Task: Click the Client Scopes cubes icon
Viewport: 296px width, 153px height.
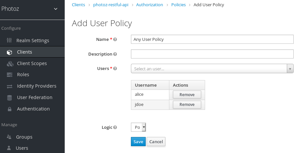Action: click(10, 63)
